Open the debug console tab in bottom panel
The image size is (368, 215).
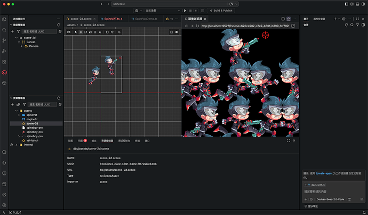(x=124, y=140)
